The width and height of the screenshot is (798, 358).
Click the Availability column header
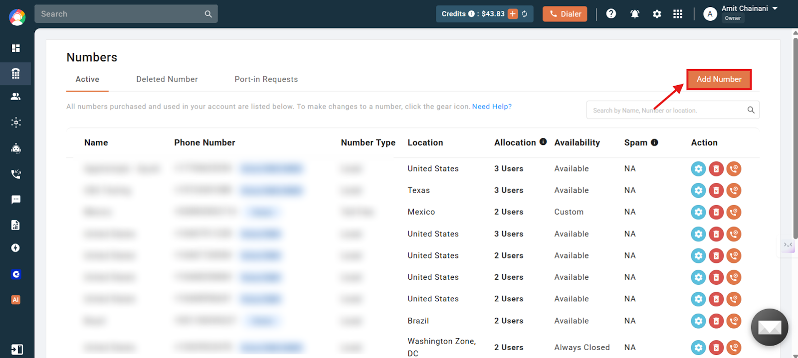click(x=577, y=142)
